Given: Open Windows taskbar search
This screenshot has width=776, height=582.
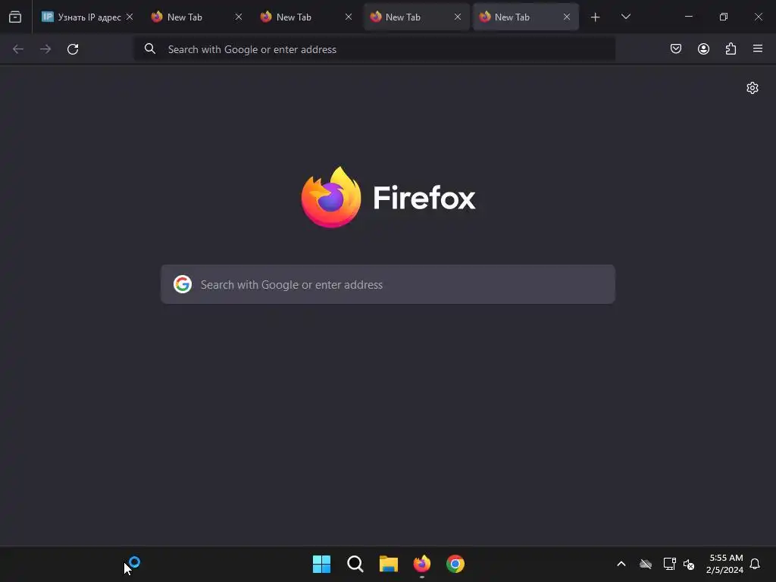Looking at the screenshot, I should [x=355, y=564].
